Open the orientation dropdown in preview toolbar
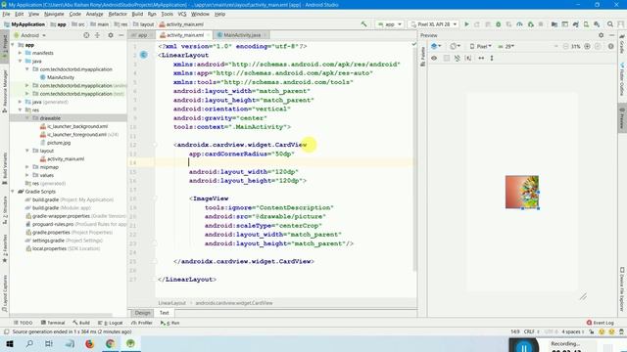Image resolution: width=627 pixels, height=352 pixels. 455,46
